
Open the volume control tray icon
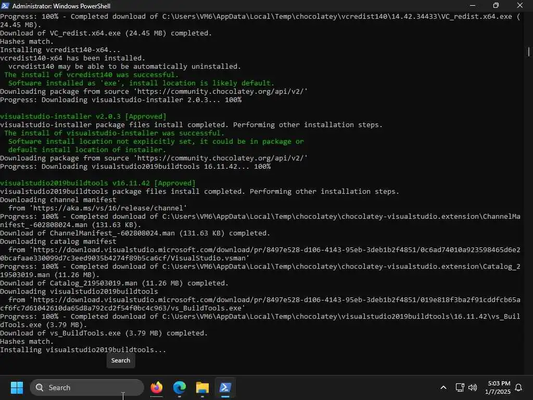coord(473,387)
